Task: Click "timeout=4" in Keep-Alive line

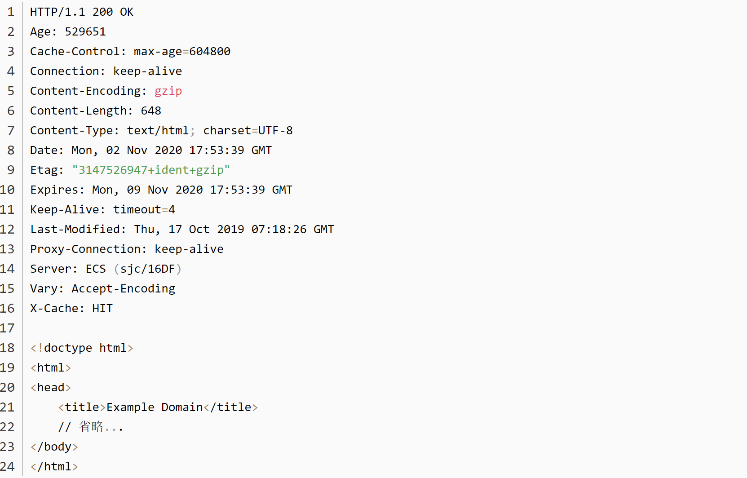Action: (144, 210)
